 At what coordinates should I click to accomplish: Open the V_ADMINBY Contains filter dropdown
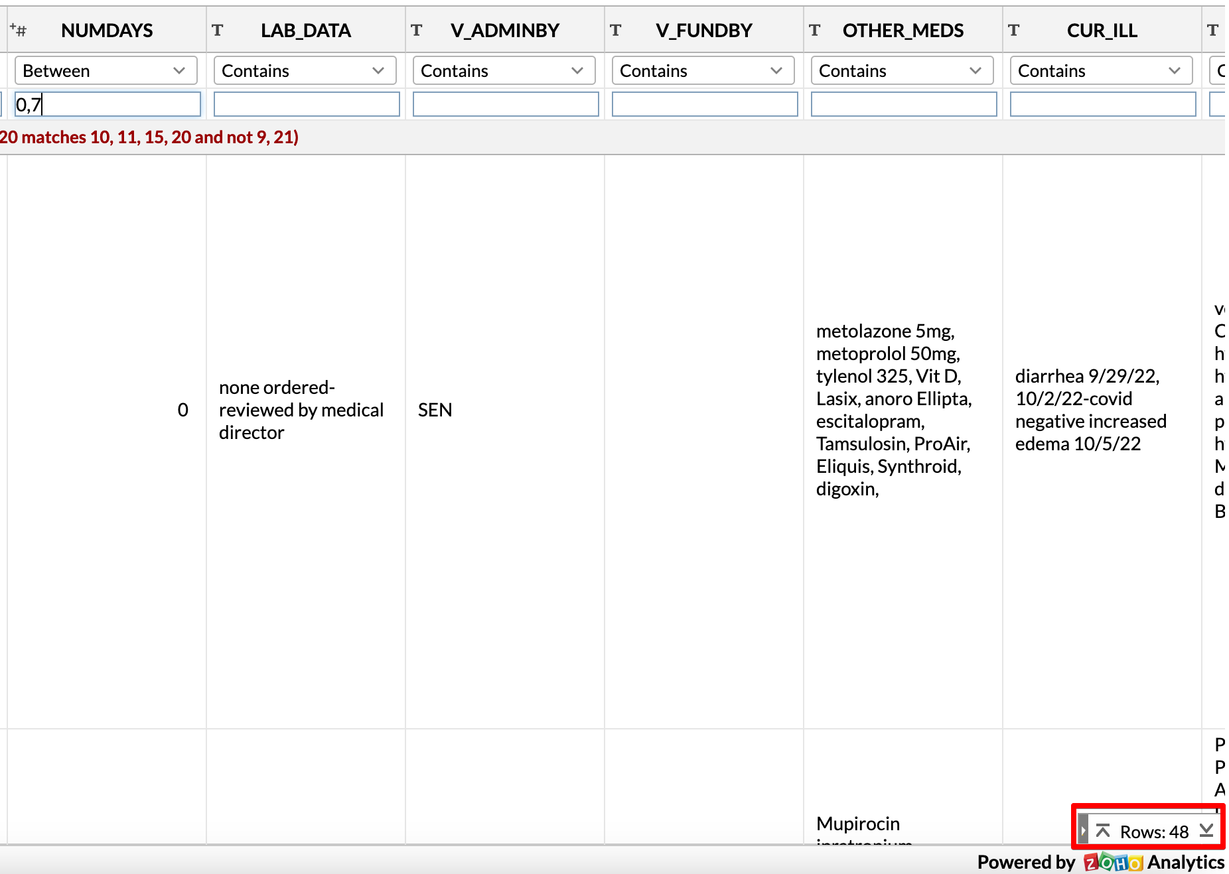(504, 70)
